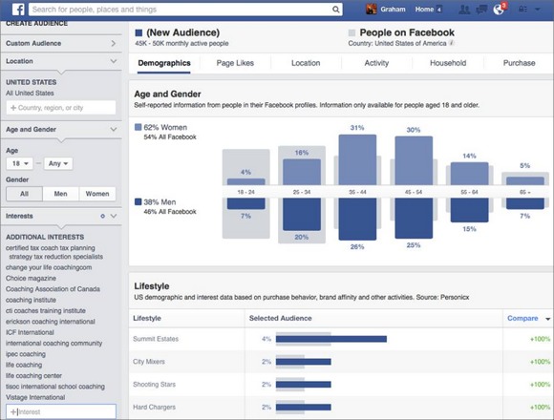Select 'Choice magazine' interest

point(32,279)
